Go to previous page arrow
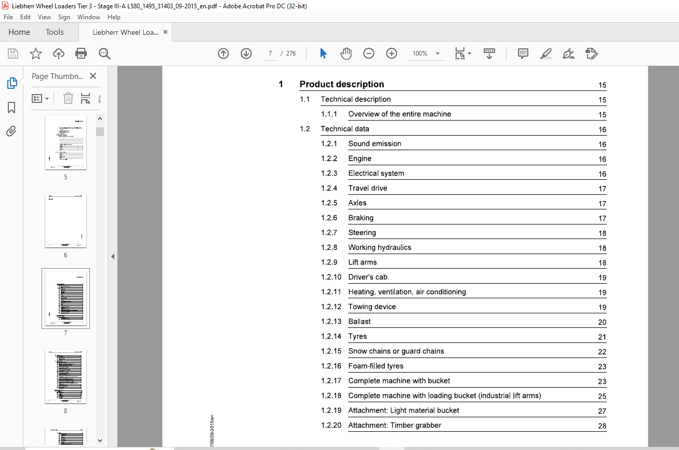679x450 pixels. [x=223, y=54]
